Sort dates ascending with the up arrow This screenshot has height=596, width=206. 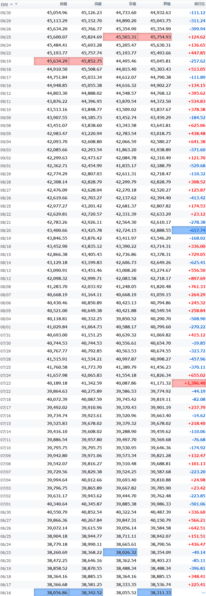[11, 4]
